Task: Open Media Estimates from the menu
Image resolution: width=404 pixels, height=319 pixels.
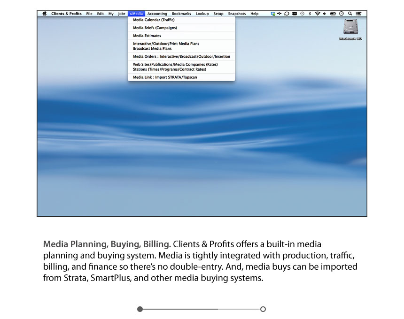Action: tap(147, 36)
